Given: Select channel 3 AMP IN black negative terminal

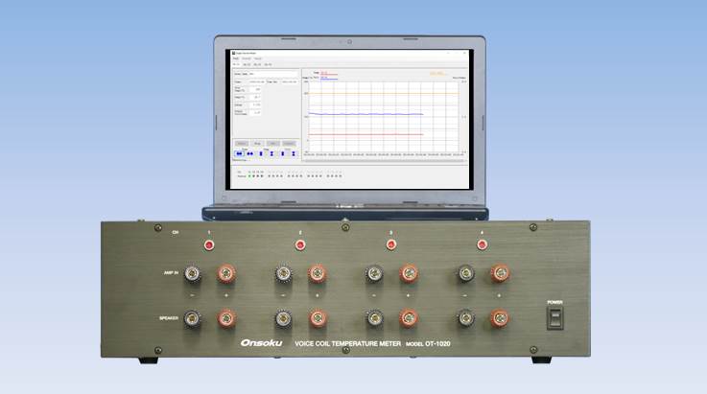Looking at the screenshot, I should 374,273.
